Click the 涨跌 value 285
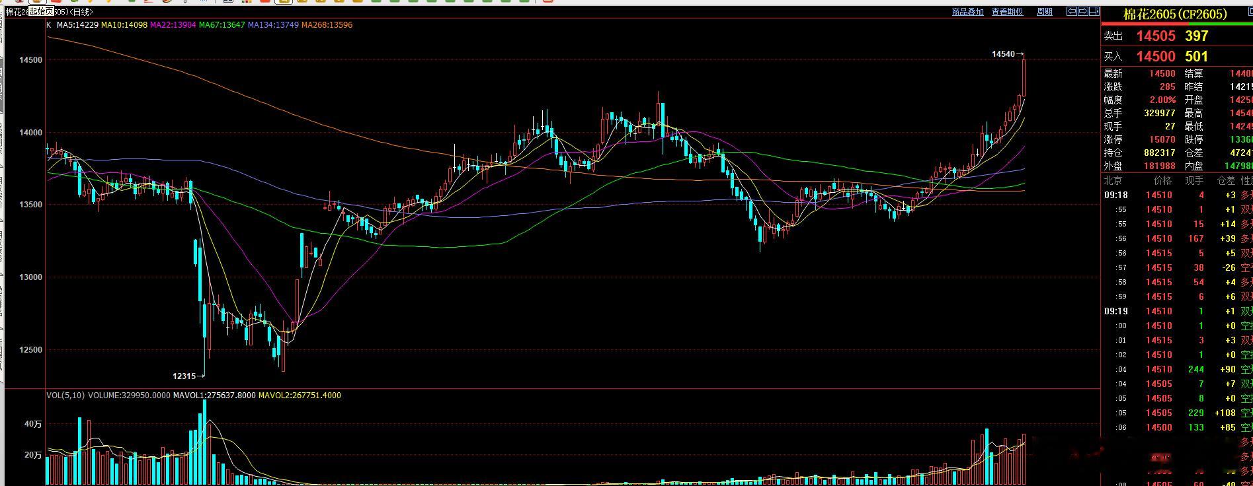 1167,87
